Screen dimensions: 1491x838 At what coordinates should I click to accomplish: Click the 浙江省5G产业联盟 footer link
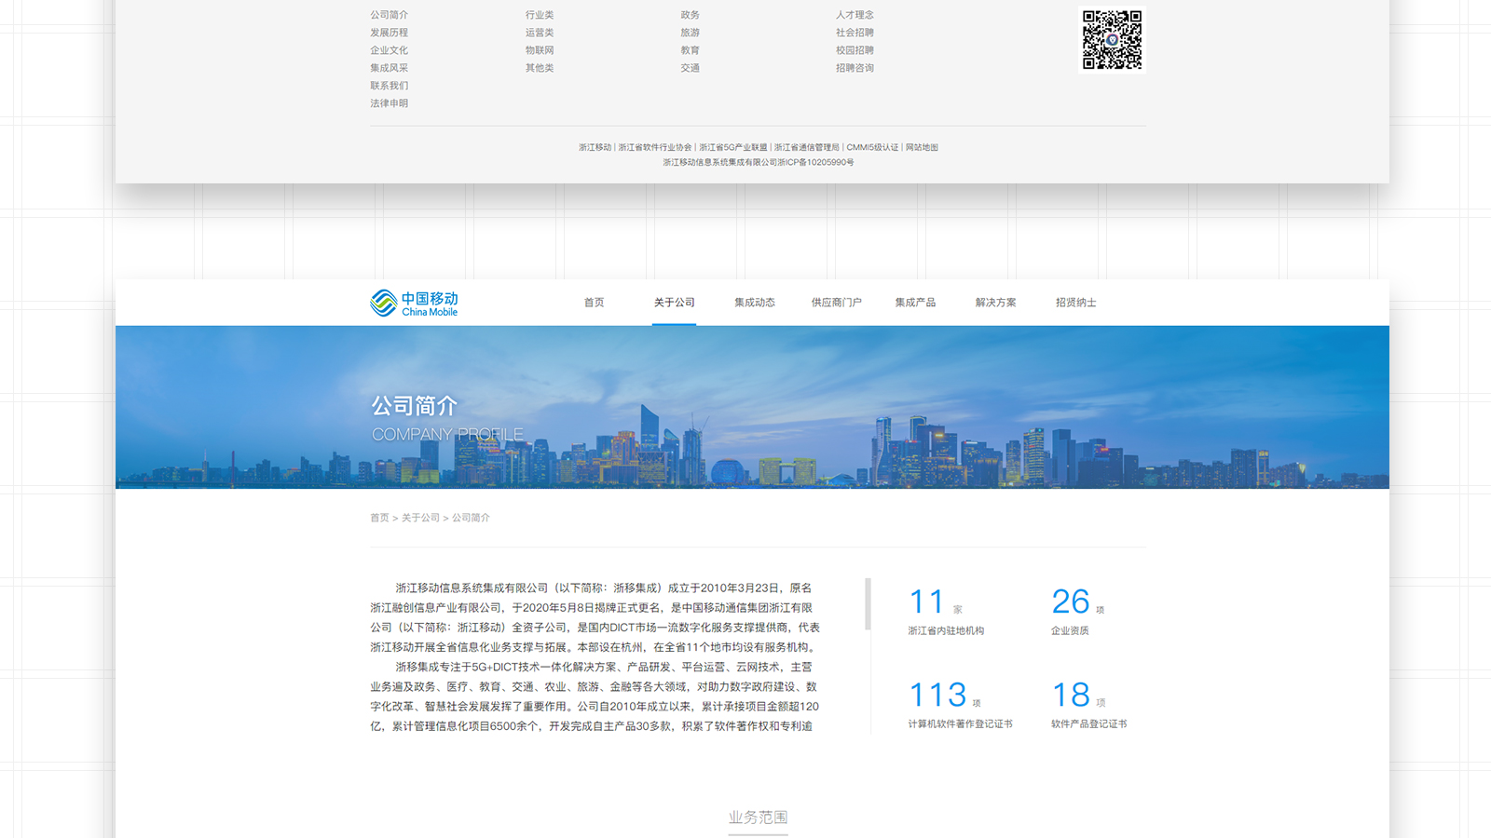point(733,147)
